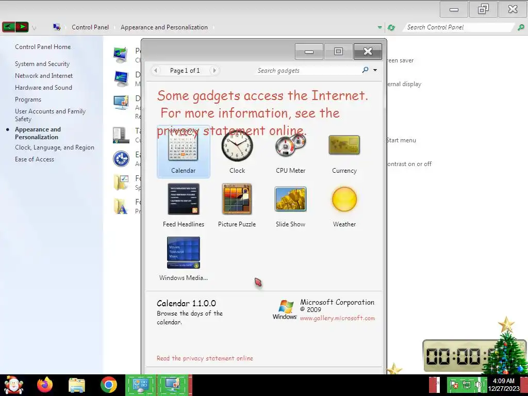The width and height of the screenshot is (528, 396).
Task: Open Ease of Access category
Action: 35,159
